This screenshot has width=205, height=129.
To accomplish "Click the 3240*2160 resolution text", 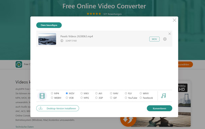I will click(71, 41).
